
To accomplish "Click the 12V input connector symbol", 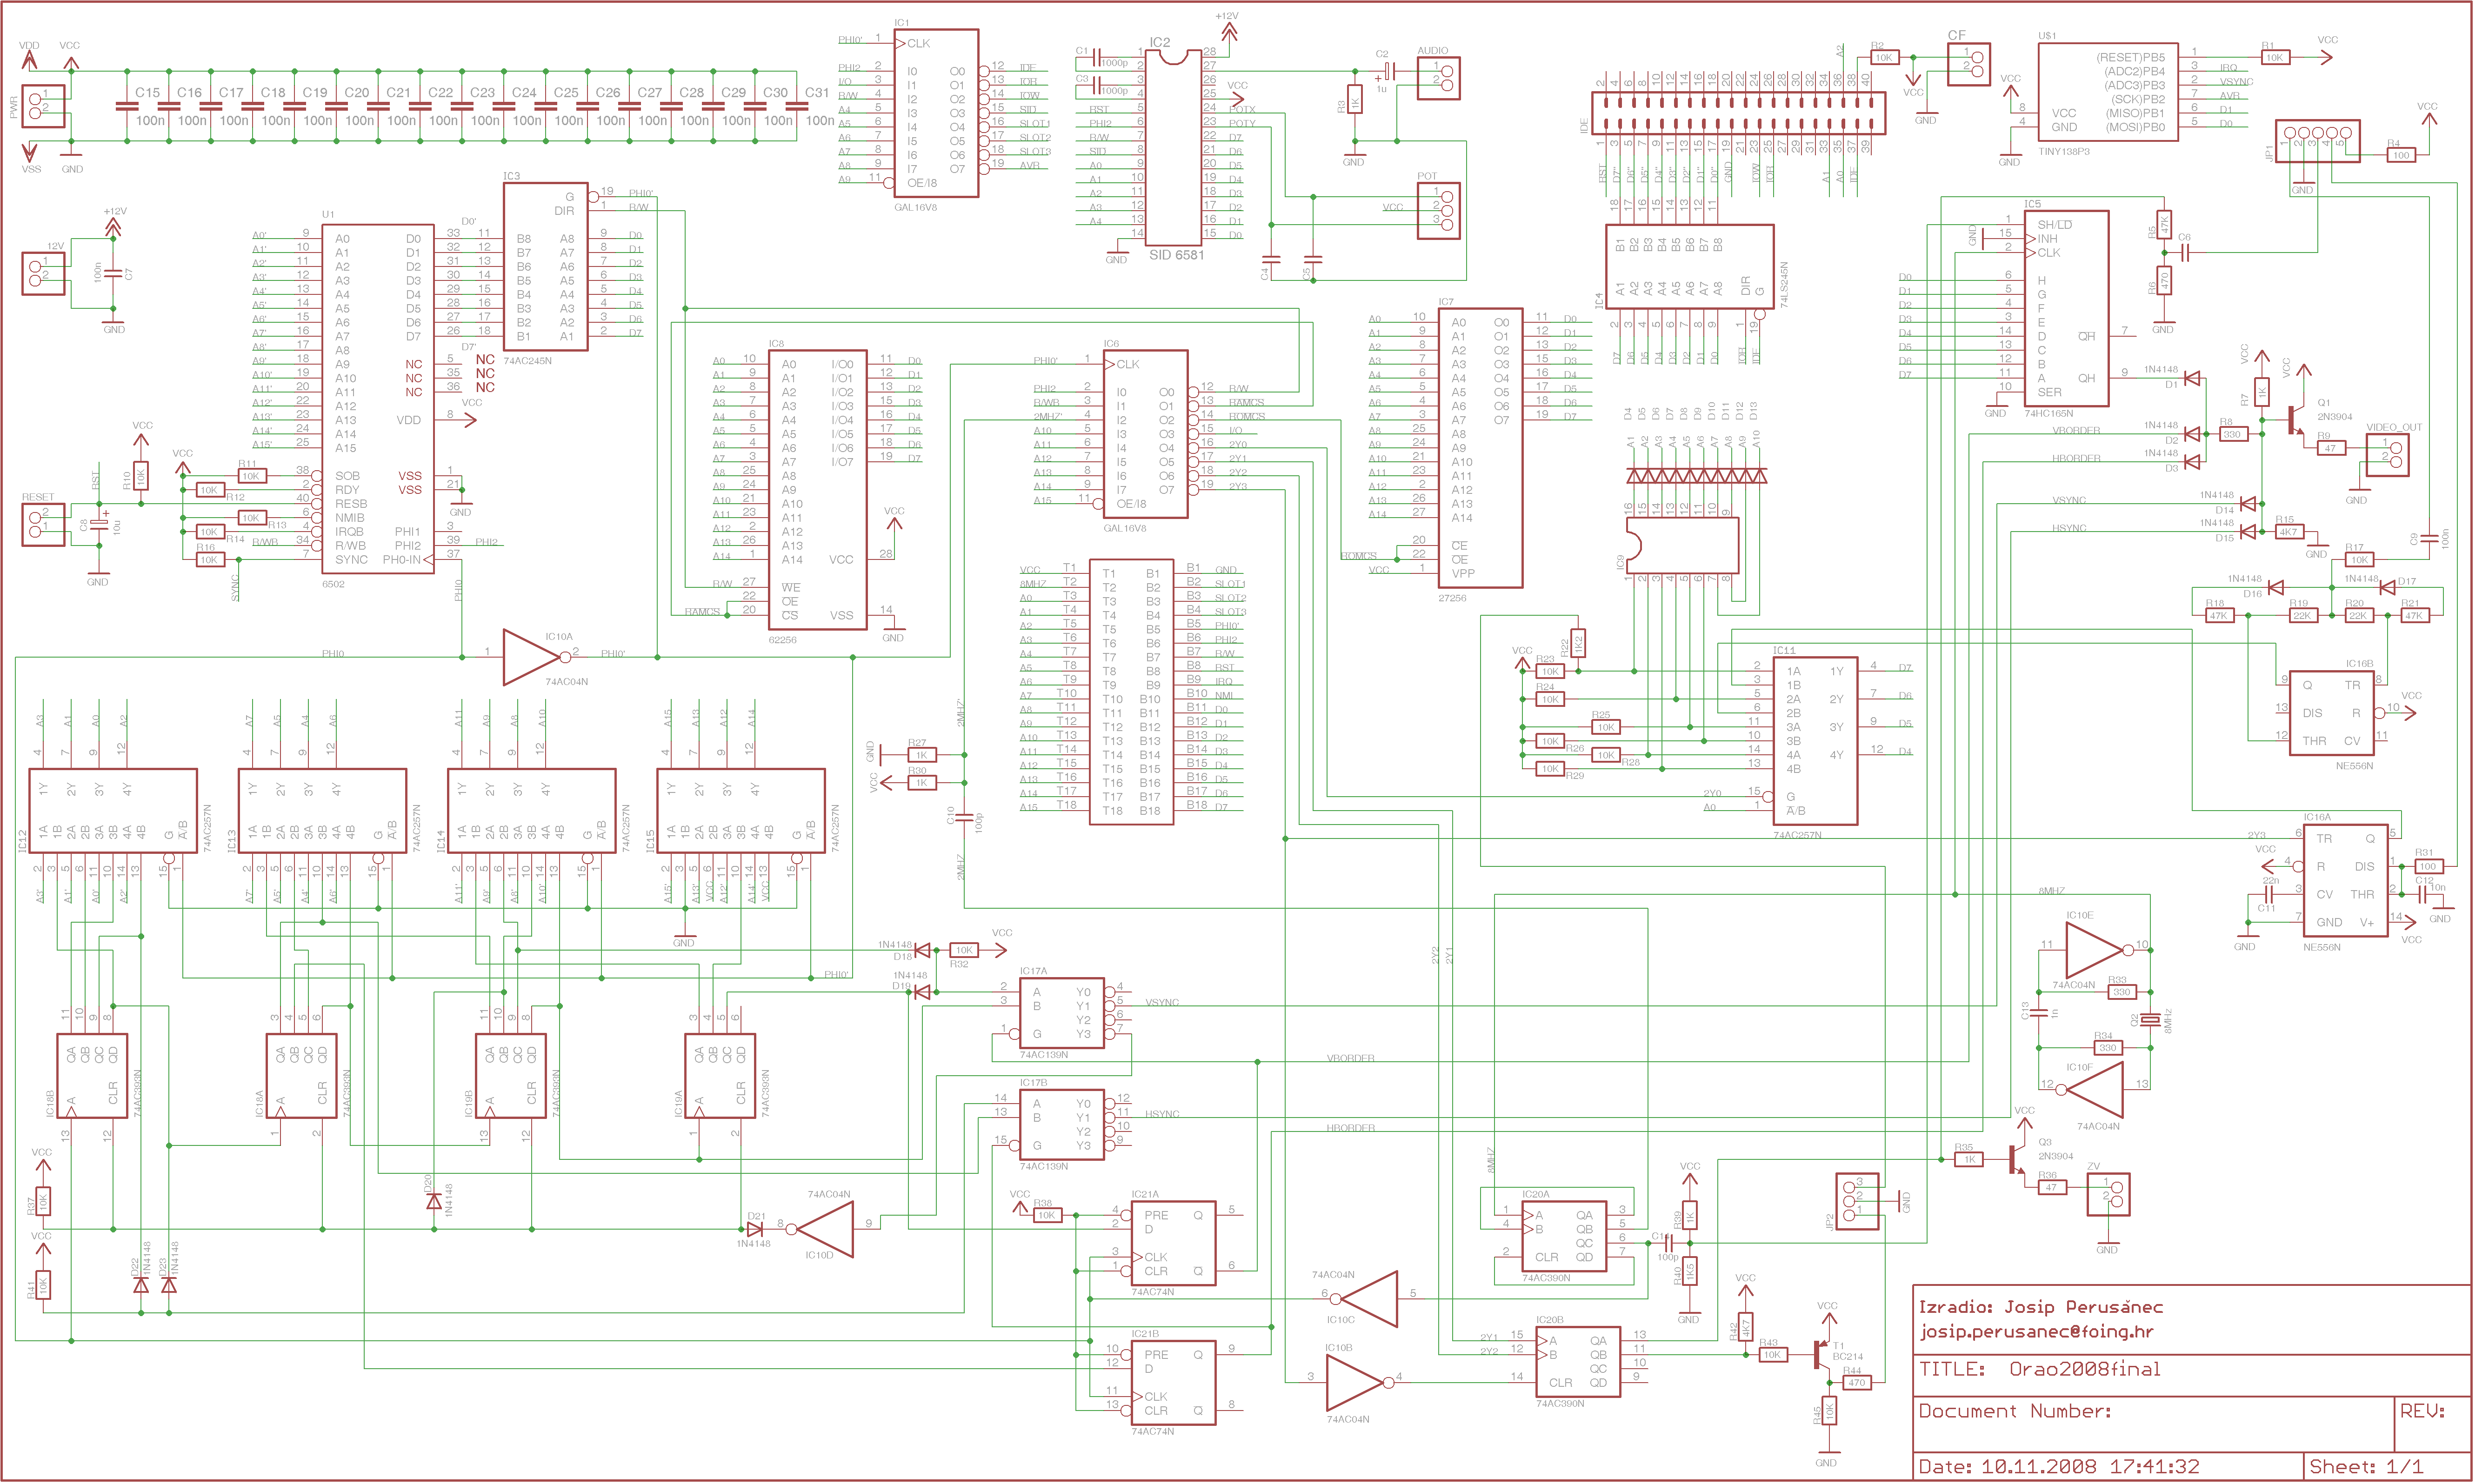I will point(43,274).
